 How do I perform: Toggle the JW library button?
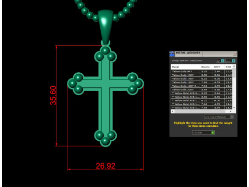tap(220, 61)
